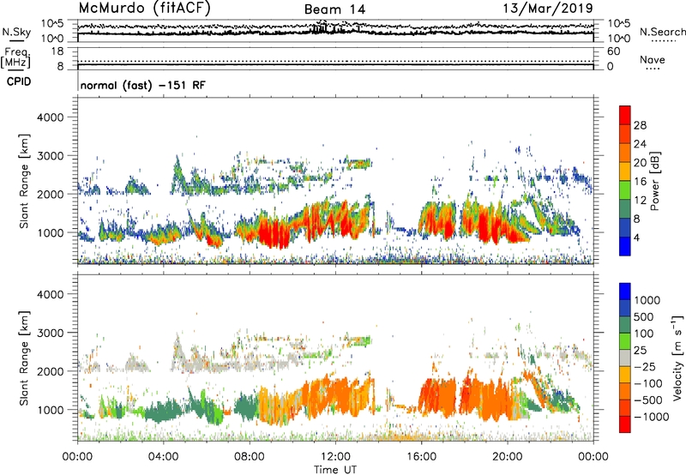Image resolution: width=686 pixels, height=475 pixels.
Task: Click the "normal (fast) -151 RF" text
Action: click(142, 85)
